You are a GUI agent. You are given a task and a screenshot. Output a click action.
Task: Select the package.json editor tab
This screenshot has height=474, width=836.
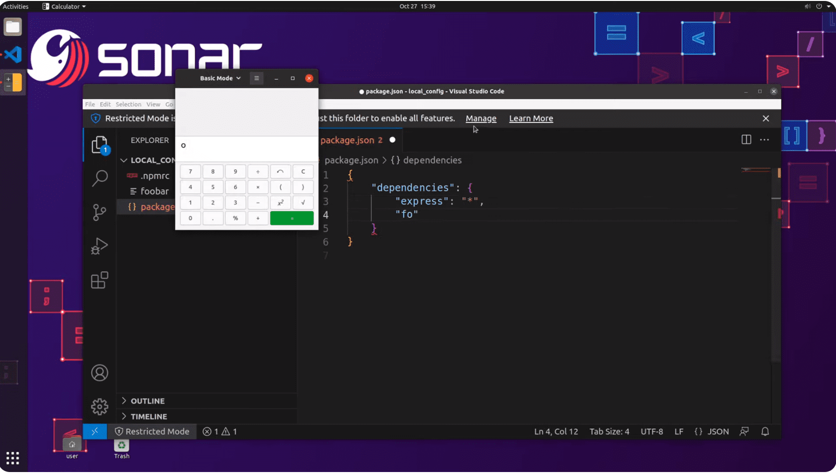coord(360,140)
